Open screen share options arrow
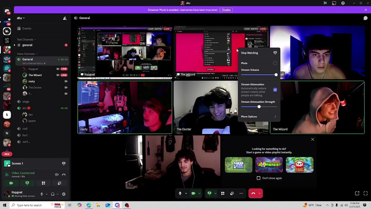371x209 pixels. tap(215, 193)
